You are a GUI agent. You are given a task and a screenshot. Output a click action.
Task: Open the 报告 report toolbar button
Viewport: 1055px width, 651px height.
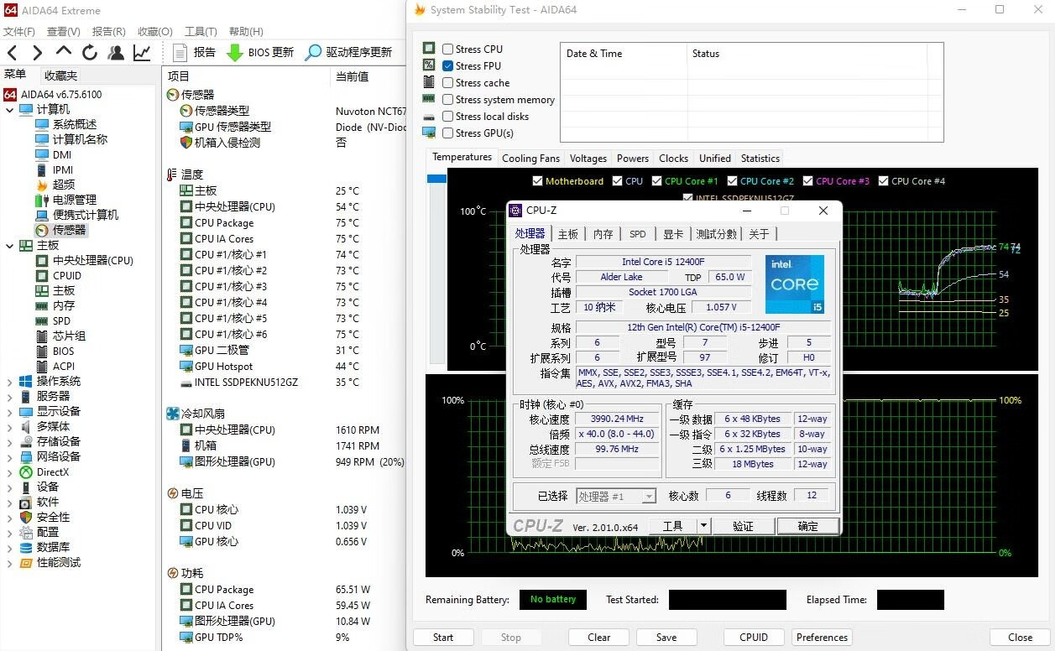point(194,53)
